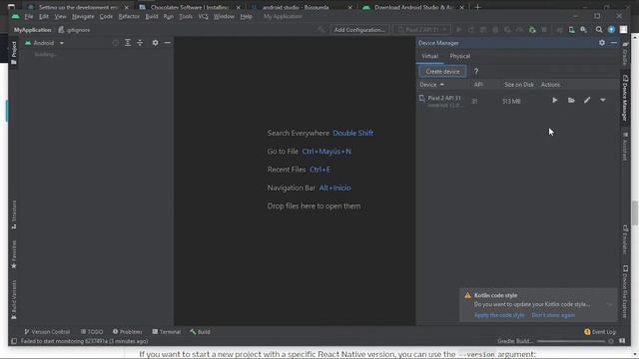Click the Run app play icon
The height and width of the screenshot is (359, 639).
click(x=459, y=30)
